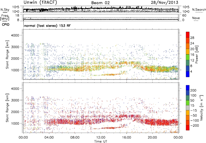The width and height of the screenshot is (206, 143).
Task: Click the date '28/Nov/2013'
Action: click(x=165, y=3)
